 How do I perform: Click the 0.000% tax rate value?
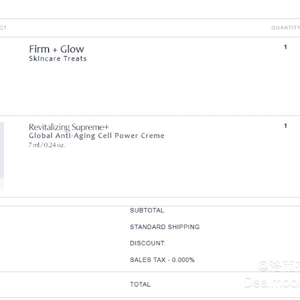[x=183, y=260]
